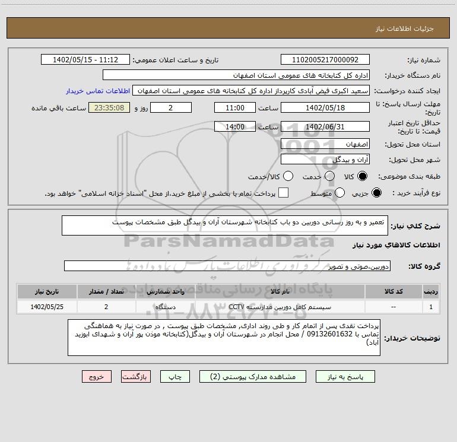Click the remaining time 23:35:08 field
Screen dimensions: 457x442
(109, 107)
